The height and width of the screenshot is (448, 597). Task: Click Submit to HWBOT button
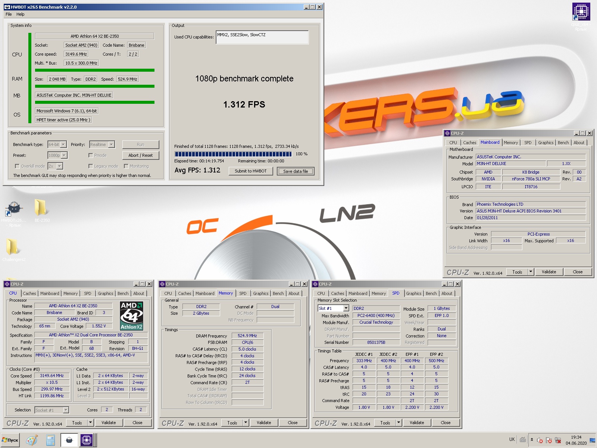[x=251, y=171]
